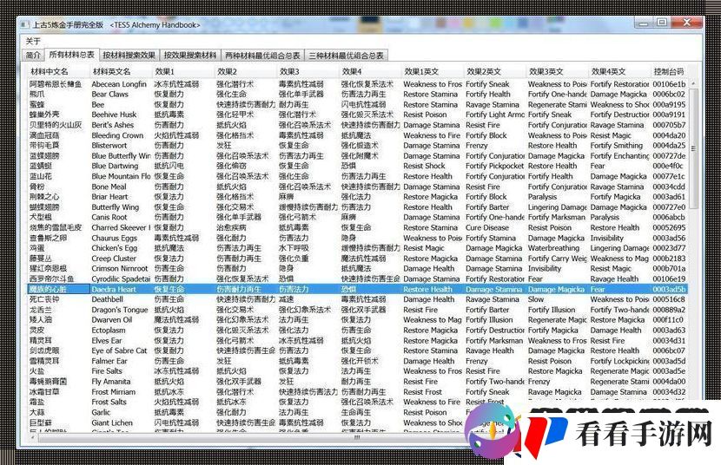The width and height of the screenshot is (721, 465).
Task: Click the 控制台码 column header
Action: [x=670, y=72]
